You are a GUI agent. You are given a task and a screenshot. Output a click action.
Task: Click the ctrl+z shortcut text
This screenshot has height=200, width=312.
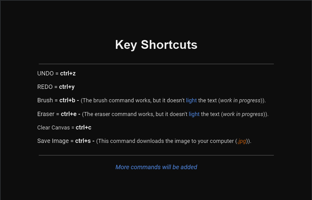[x=68, y=73]
